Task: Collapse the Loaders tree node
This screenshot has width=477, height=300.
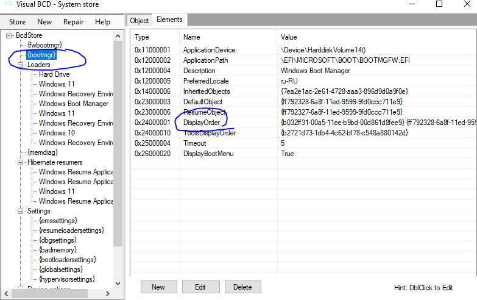Action: [20, 65]
